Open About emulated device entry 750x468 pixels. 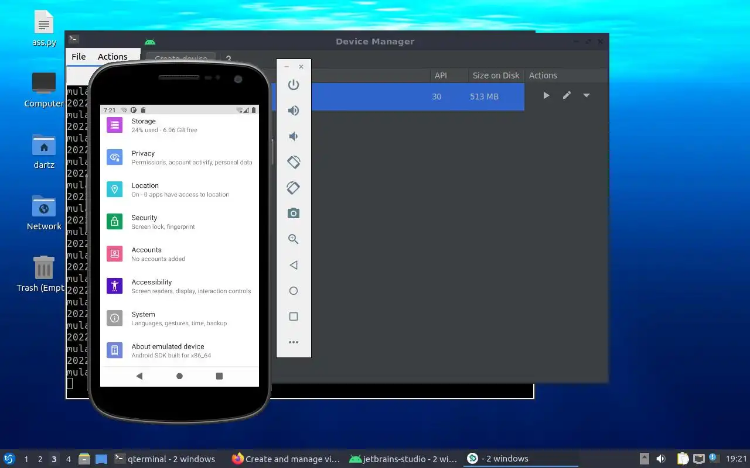[179, 350]
